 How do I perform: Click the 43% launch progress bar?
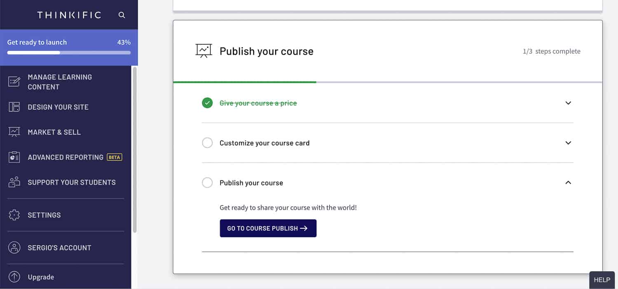(68, 52)
